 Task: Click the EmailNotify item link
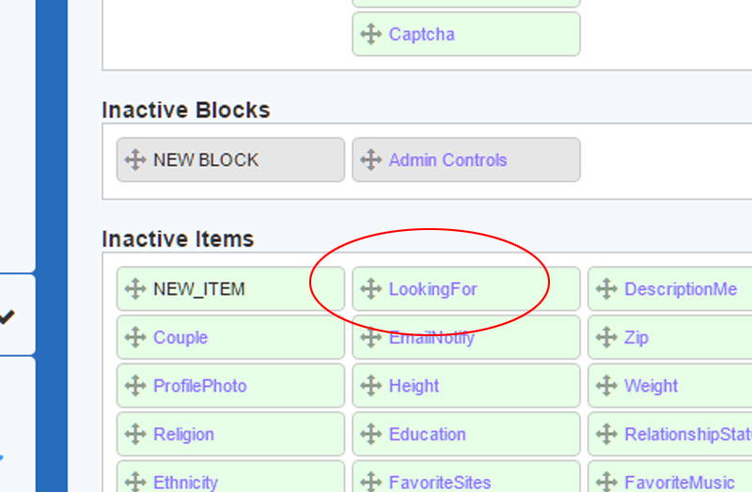coord(431,338)
